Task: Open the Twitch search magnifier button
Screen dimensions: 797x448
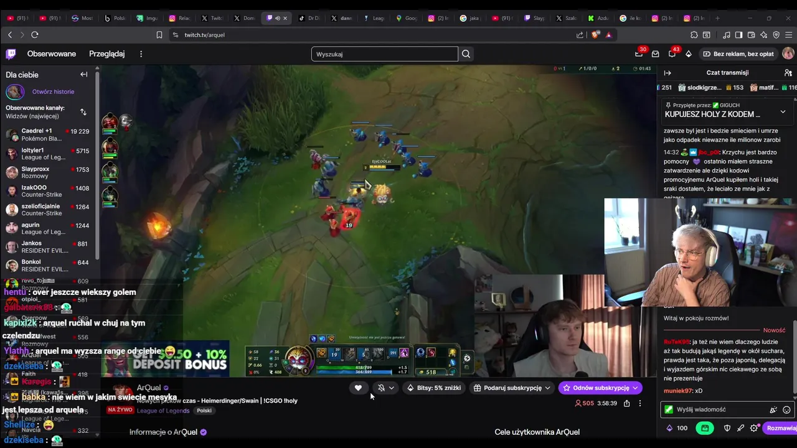Action: coord(466,54)
